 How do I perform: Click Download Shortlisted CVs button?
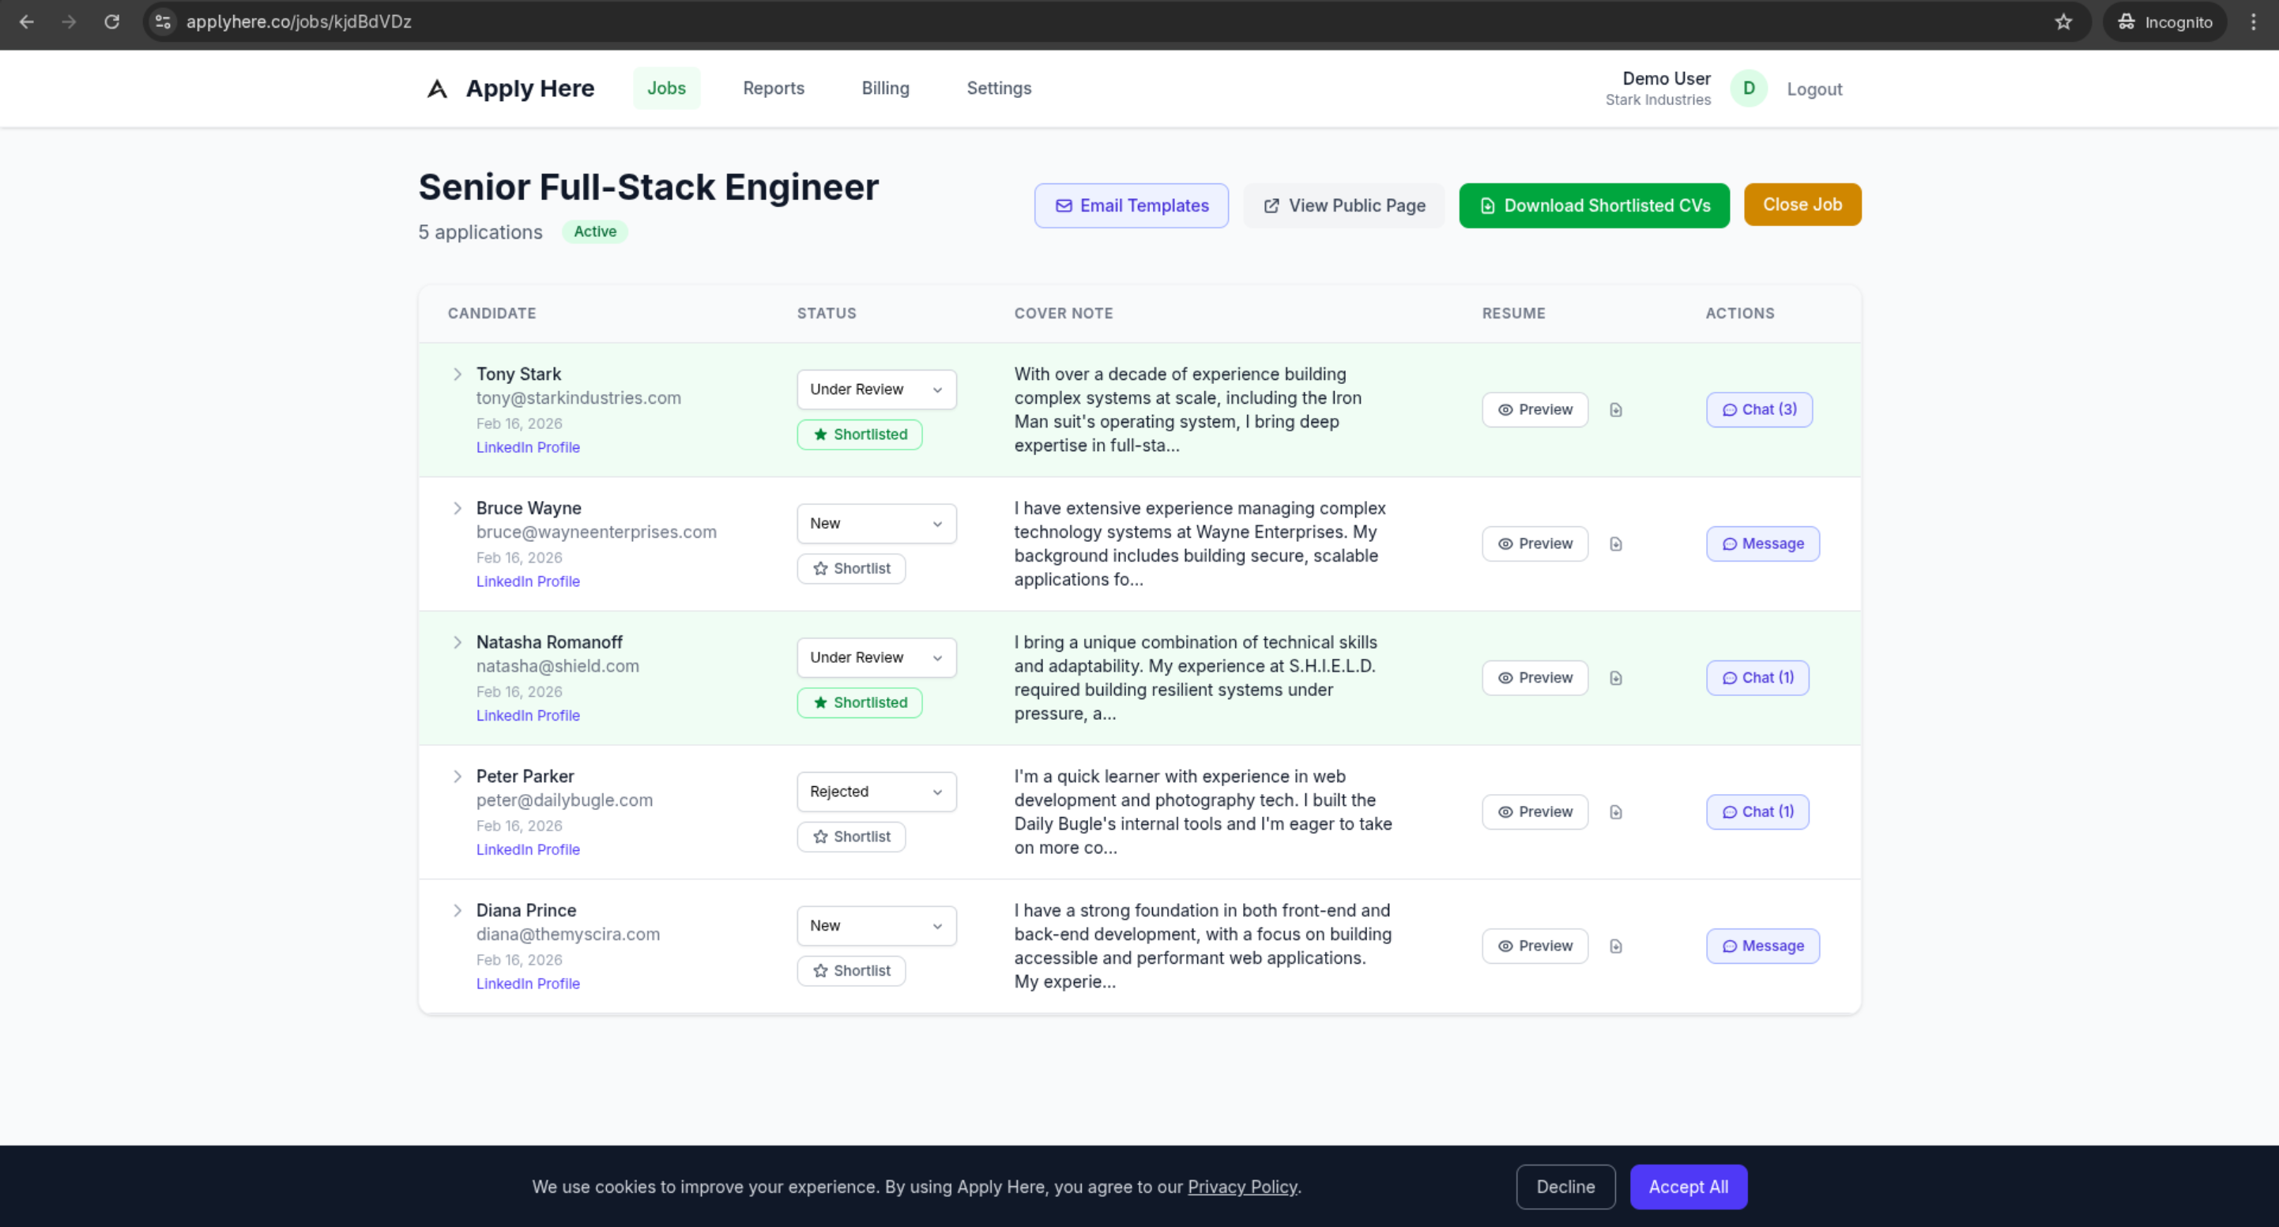tap(1593, 205)
